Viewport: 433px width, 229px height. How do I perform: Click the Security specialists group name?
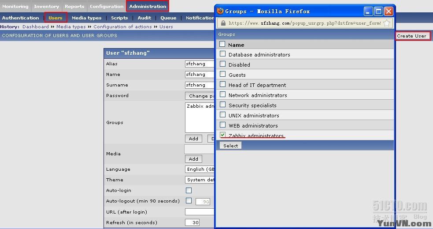[x=252, y=105]
